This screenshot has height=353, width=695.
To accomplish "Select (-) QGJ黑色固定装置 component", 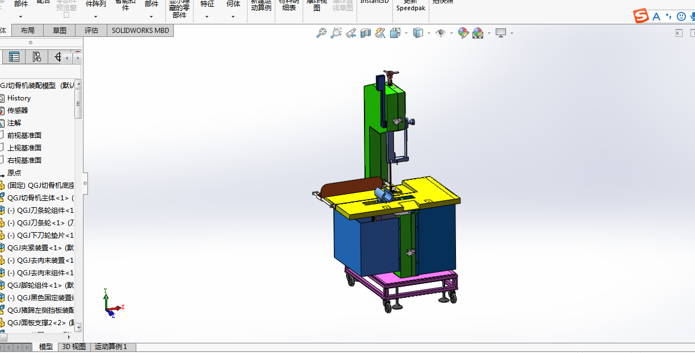I will (41, 298).
